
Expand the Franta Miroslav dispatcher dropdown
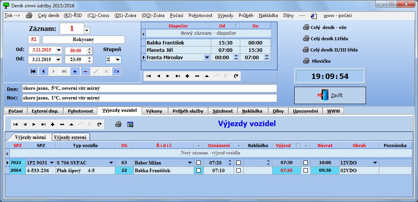pos(207,57)
